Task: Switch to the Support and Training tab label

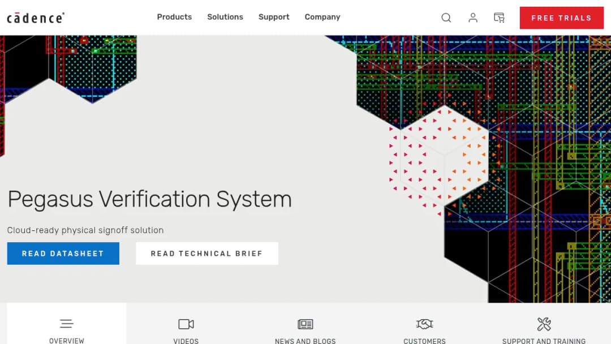Action: pyautogui.click(x=544, y=341)
